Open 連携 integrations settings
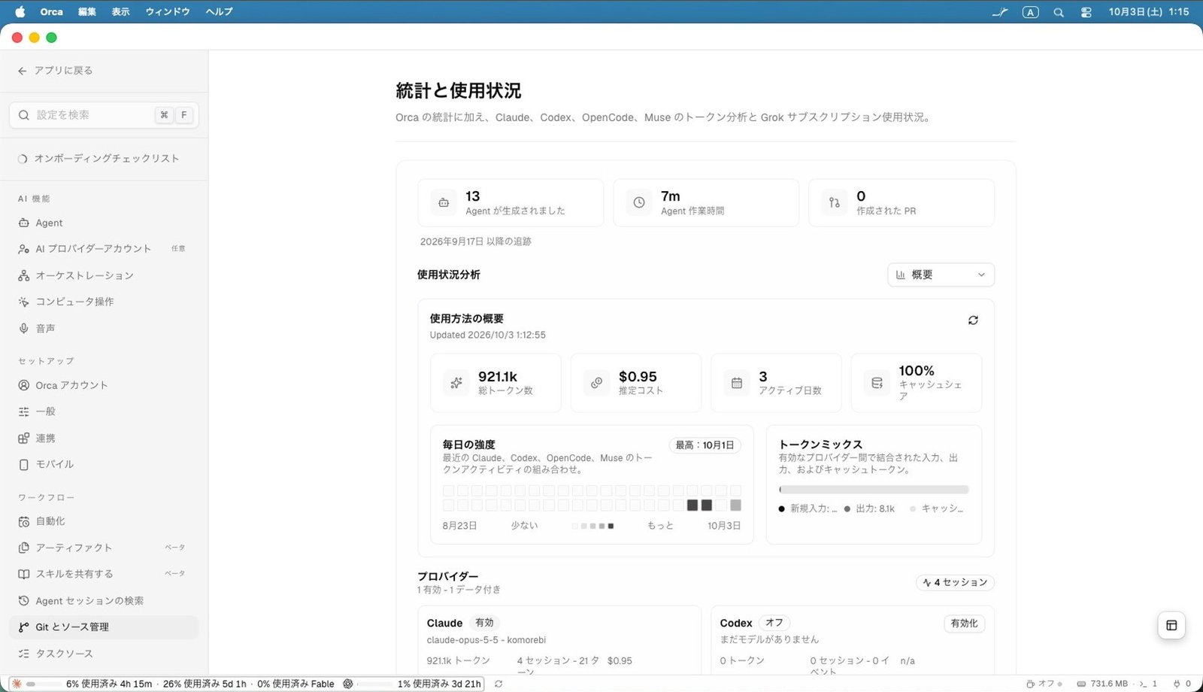Viewport: 1203px width, 692px height. tap(104, 438)
